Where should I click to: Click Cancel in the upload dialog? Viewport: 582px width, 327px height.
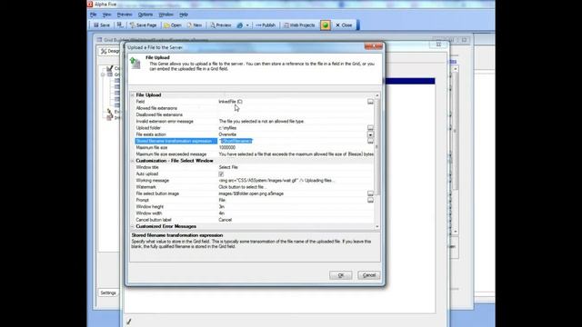369,275
